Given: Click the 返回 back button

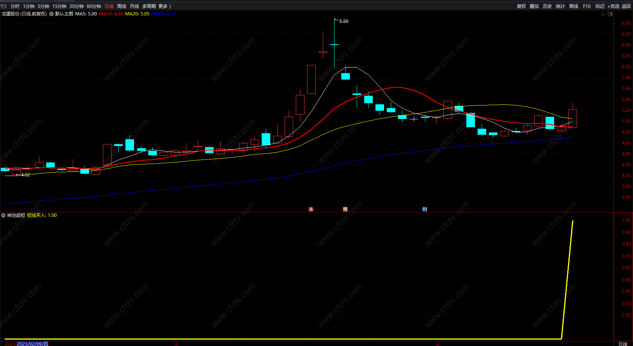Looking at the screenshot, I should [x=626, y=6].
